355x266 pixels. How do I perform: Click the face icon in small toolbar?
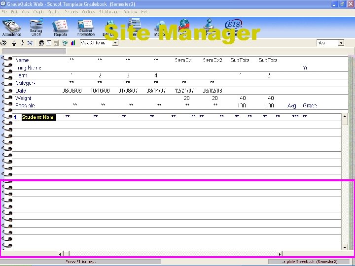click(x=41, y=43)
